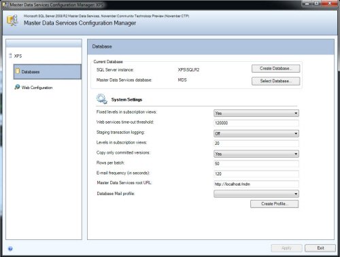Viewport: 340px width, 257px height.
Task: Click the title bar application icon
Action: pos(5,5)
